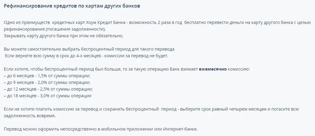Click the bold word "ежемесячно"
This screenshot has height=136, width=315.
(213, 69)
